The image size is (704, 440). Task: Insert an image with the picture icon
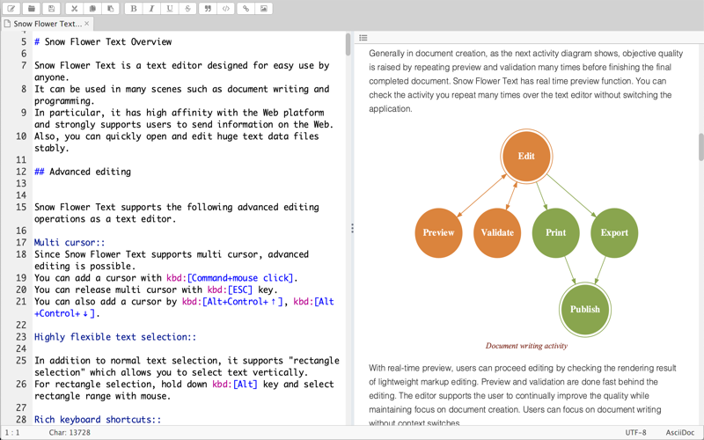[x=264, y=9]
